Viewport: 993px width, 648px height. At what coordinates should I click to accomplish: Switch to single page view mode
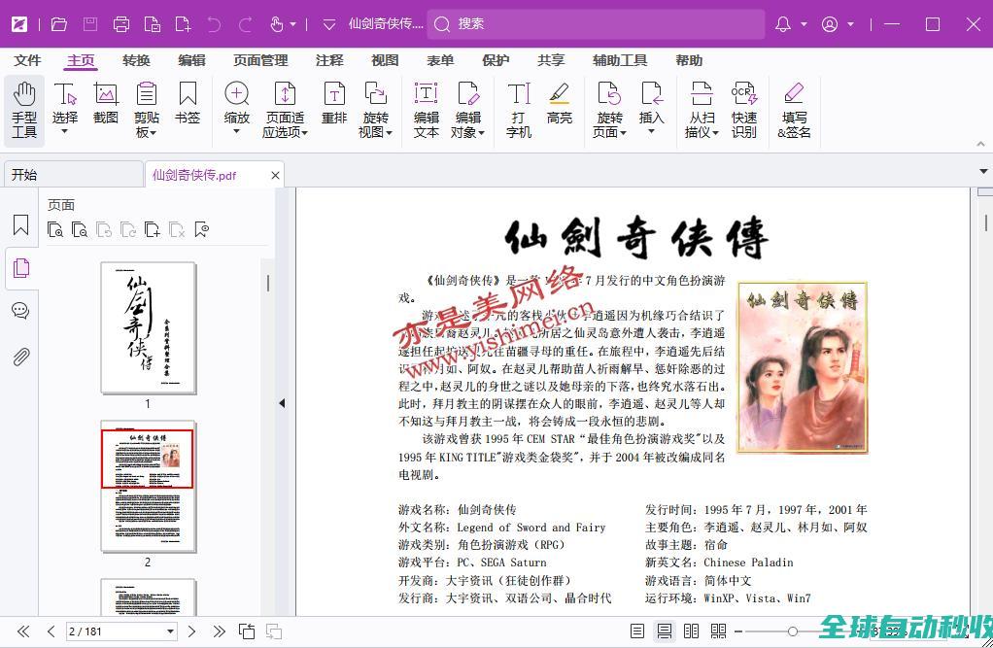coord(637,631)
